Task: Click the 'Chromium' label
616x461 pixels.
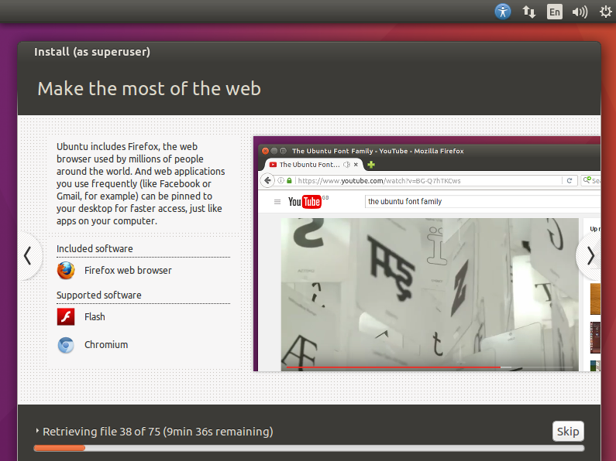Action: pos(106,345)
